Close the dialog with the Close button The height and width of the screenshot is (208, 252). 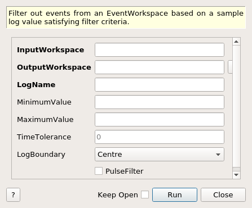click(223, 195)
